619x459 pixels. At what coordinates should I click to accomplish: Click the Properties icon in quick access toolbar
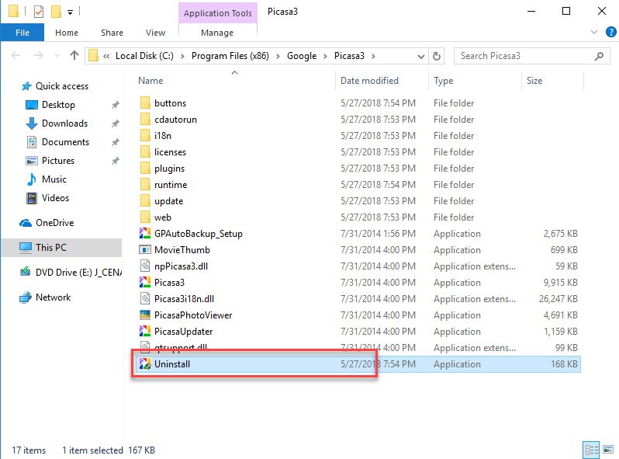click(39, 12)
